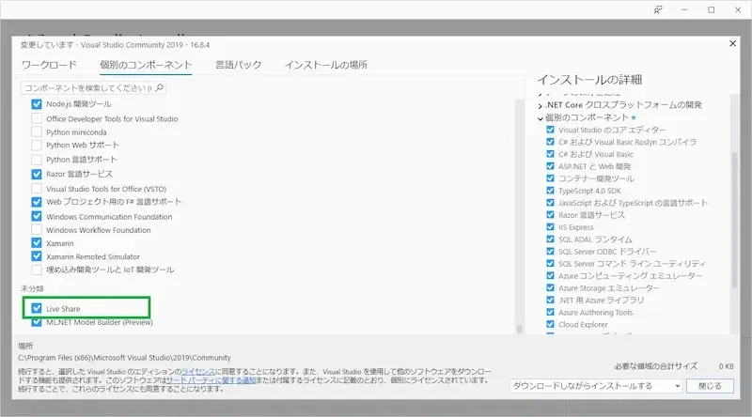Check Visual Studio Tools for Office (VSTO)
Screen dimensions: 752x417
click(x=37, y=189)
